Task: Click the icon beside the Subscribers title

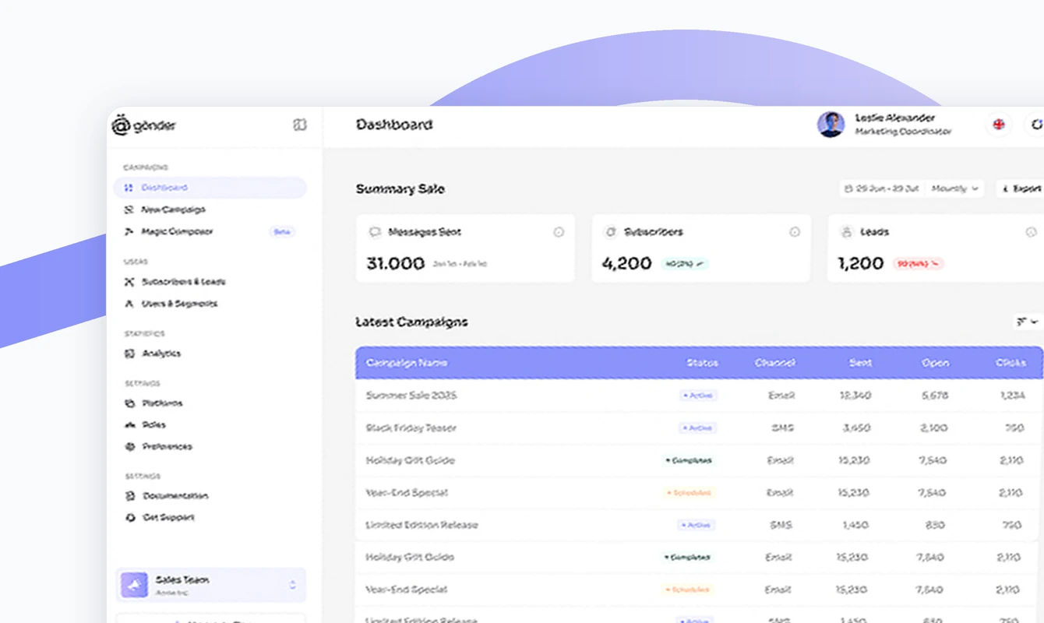Action: 611,232
